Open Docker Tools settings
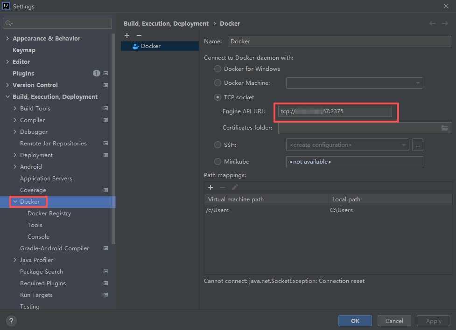Viewport: 456px width, 330px height. pos(35,225)
